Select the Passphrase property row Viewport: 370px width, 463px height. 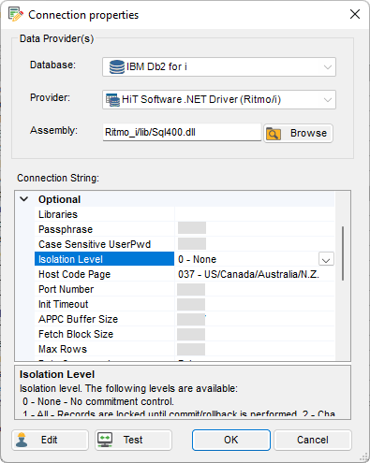point(185,229)
